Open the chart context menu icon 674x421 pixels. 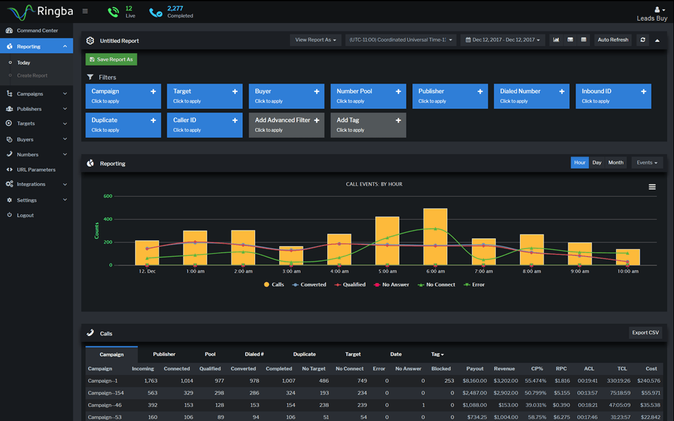652,187
